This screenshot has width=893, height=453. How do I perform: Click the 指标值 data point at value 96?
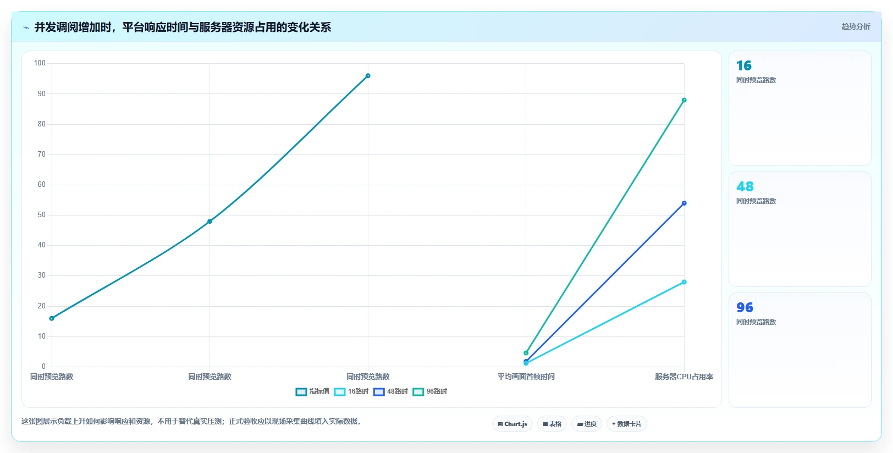tap(368, 76)
